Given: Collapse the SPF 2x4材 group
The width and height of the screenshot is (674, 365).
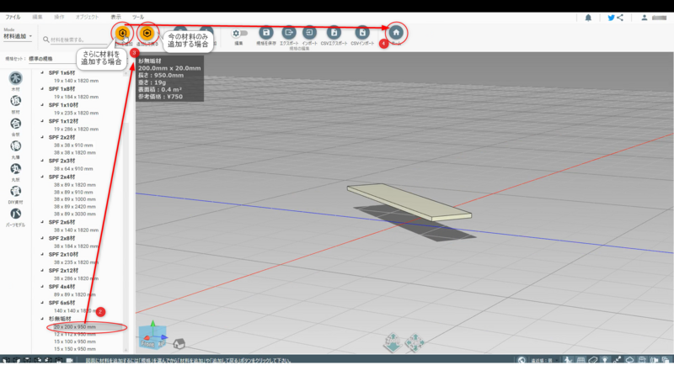Looking at the screenshot, I should (x=42, y=177).
